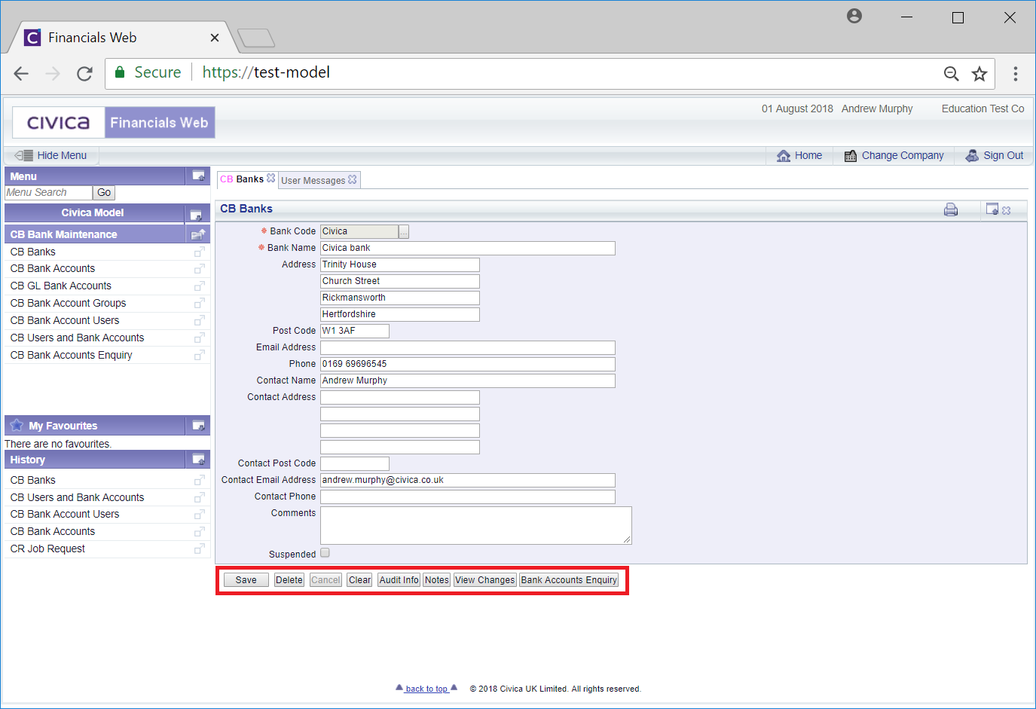Screen dimensions: 1036x709
Task: Reload the page with browser refresh icon
Action: (84, 73)
